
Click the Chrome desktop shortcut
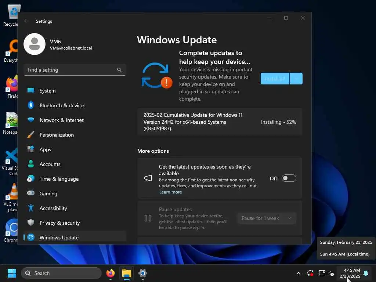point(11,231)
